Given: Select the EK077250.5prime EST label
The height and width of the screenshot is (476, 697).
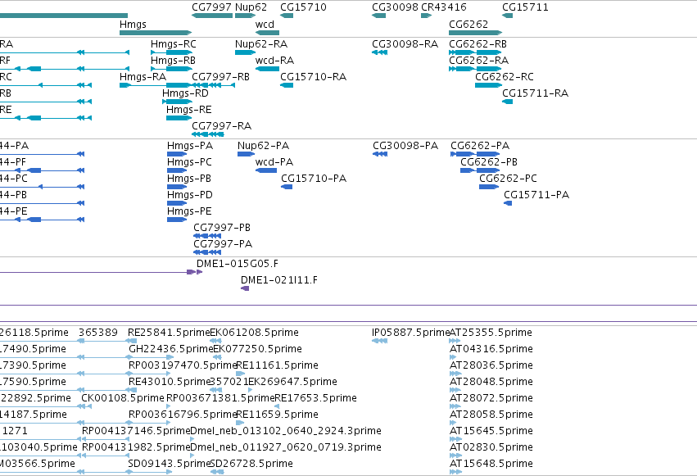Looking at the screenshot, I should [257, 349].
